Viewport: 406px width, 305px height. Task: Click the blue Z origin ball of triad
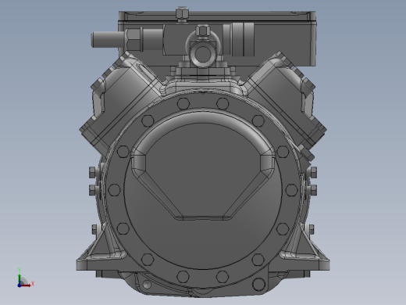pos(20,285)
